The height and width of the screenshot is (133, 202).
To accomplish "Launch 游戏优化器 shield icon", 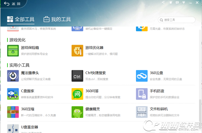I will [77, 51].
